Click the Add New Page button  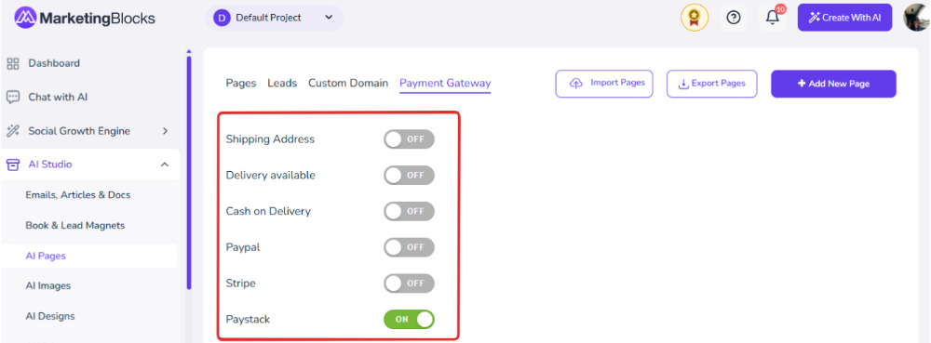coord(833,84)
